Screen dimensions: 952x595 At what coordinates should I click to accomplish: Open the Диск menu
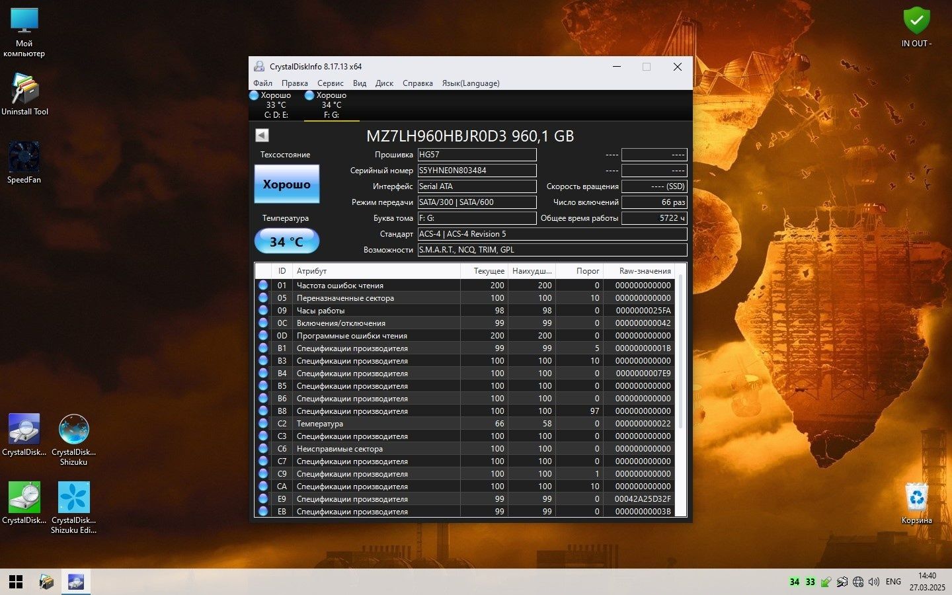pos(384,83)
